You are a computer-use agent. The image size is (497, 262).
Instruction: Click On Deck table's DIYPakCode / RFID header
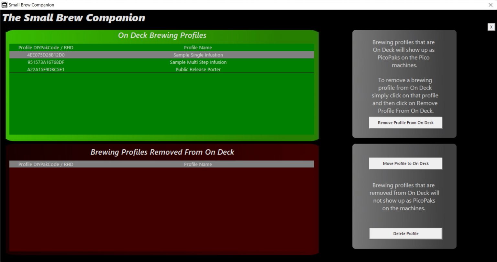[46, 47]
